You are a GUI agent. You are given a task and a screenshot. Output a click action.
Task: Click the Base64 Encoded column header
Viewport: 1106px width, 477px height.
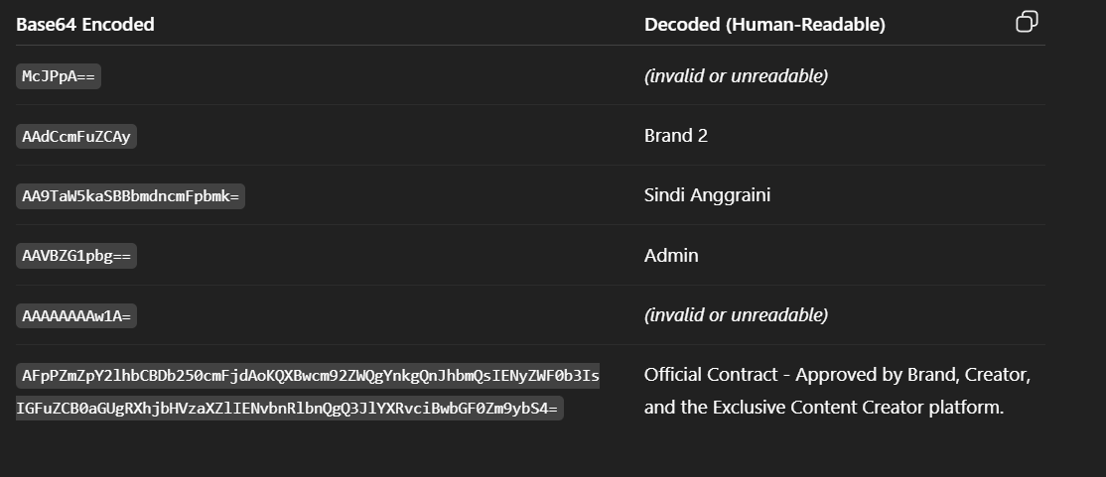[85, 24]
